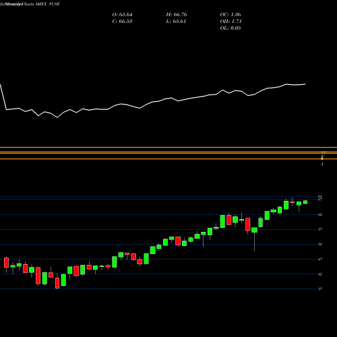Click the high price value H: 66.76
337x337 pixels.
pyautogui.click(x=177, y=15)
